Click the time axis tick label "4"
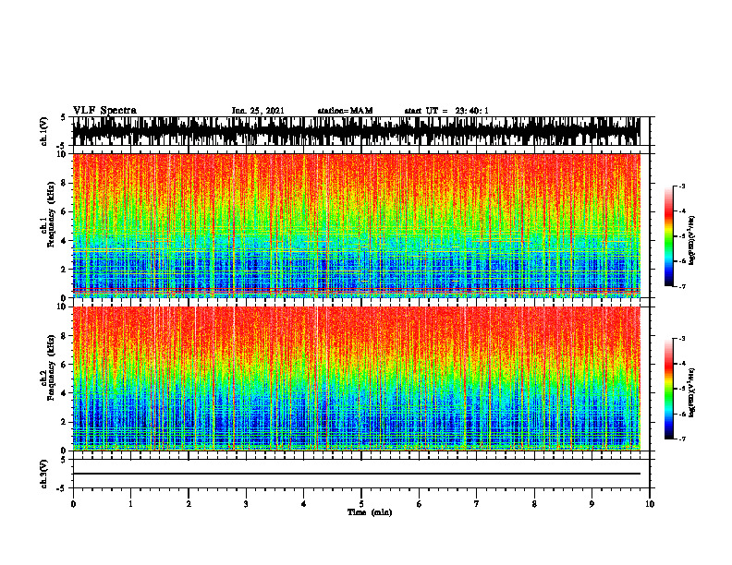Image resolution: width=732 pixels, height=565 pixels. tap(304, 504)
